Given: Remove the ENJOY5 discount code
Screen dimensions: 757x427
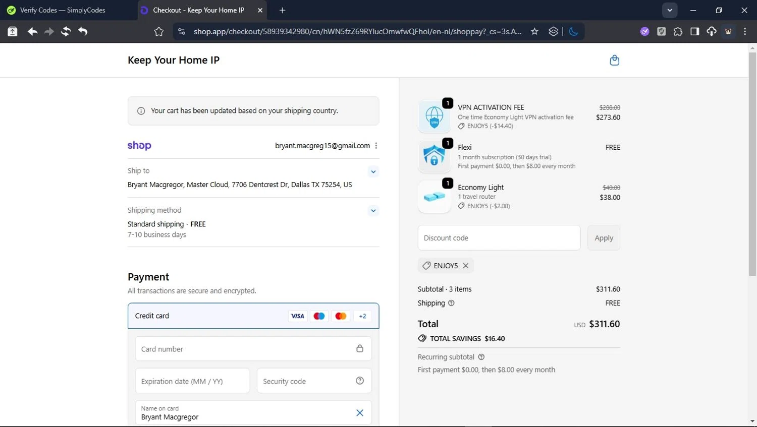Looking at the screenshot, I should coord(466,266).
